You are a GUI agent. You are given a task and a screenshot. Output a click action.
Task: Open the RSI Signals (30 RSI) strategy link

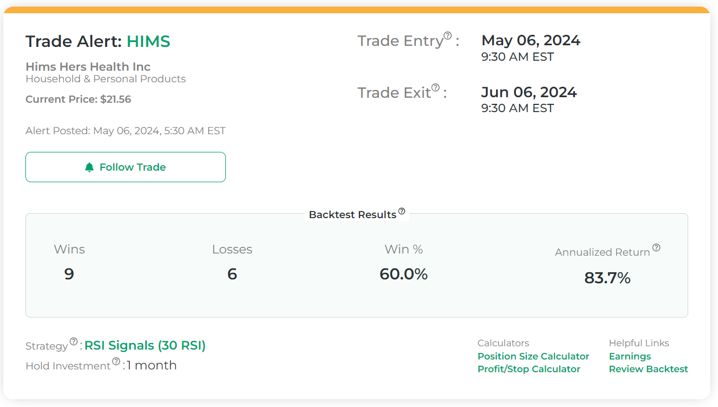pyautogui.click(x=145, y=346)
